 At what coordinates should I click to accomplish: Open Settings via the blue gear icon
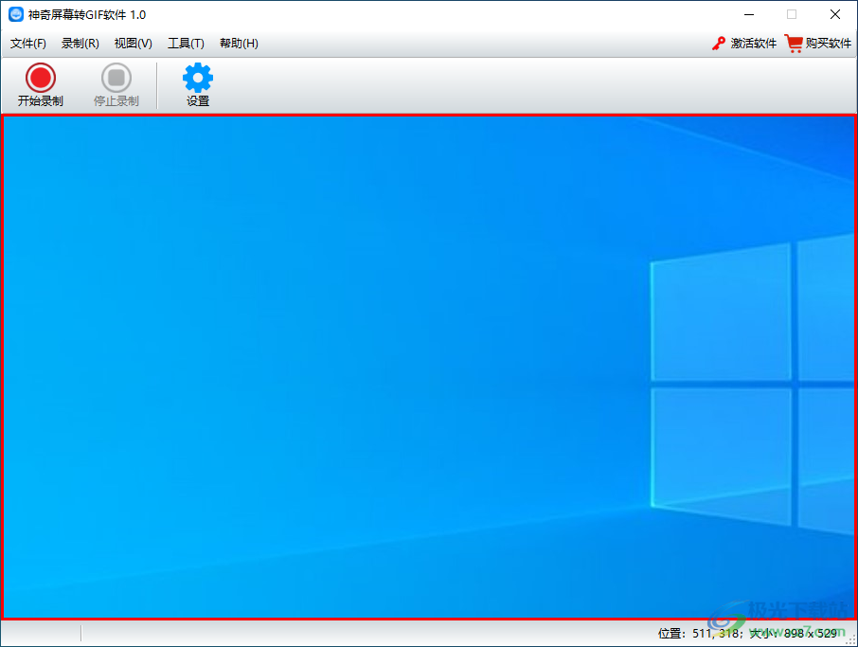[x=198, y=77]
